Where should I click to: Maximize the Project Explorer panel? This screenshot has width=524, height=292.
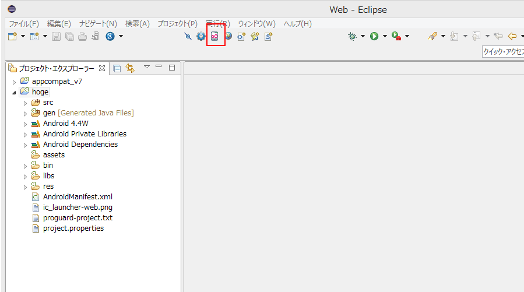click(x=172, y=68)
